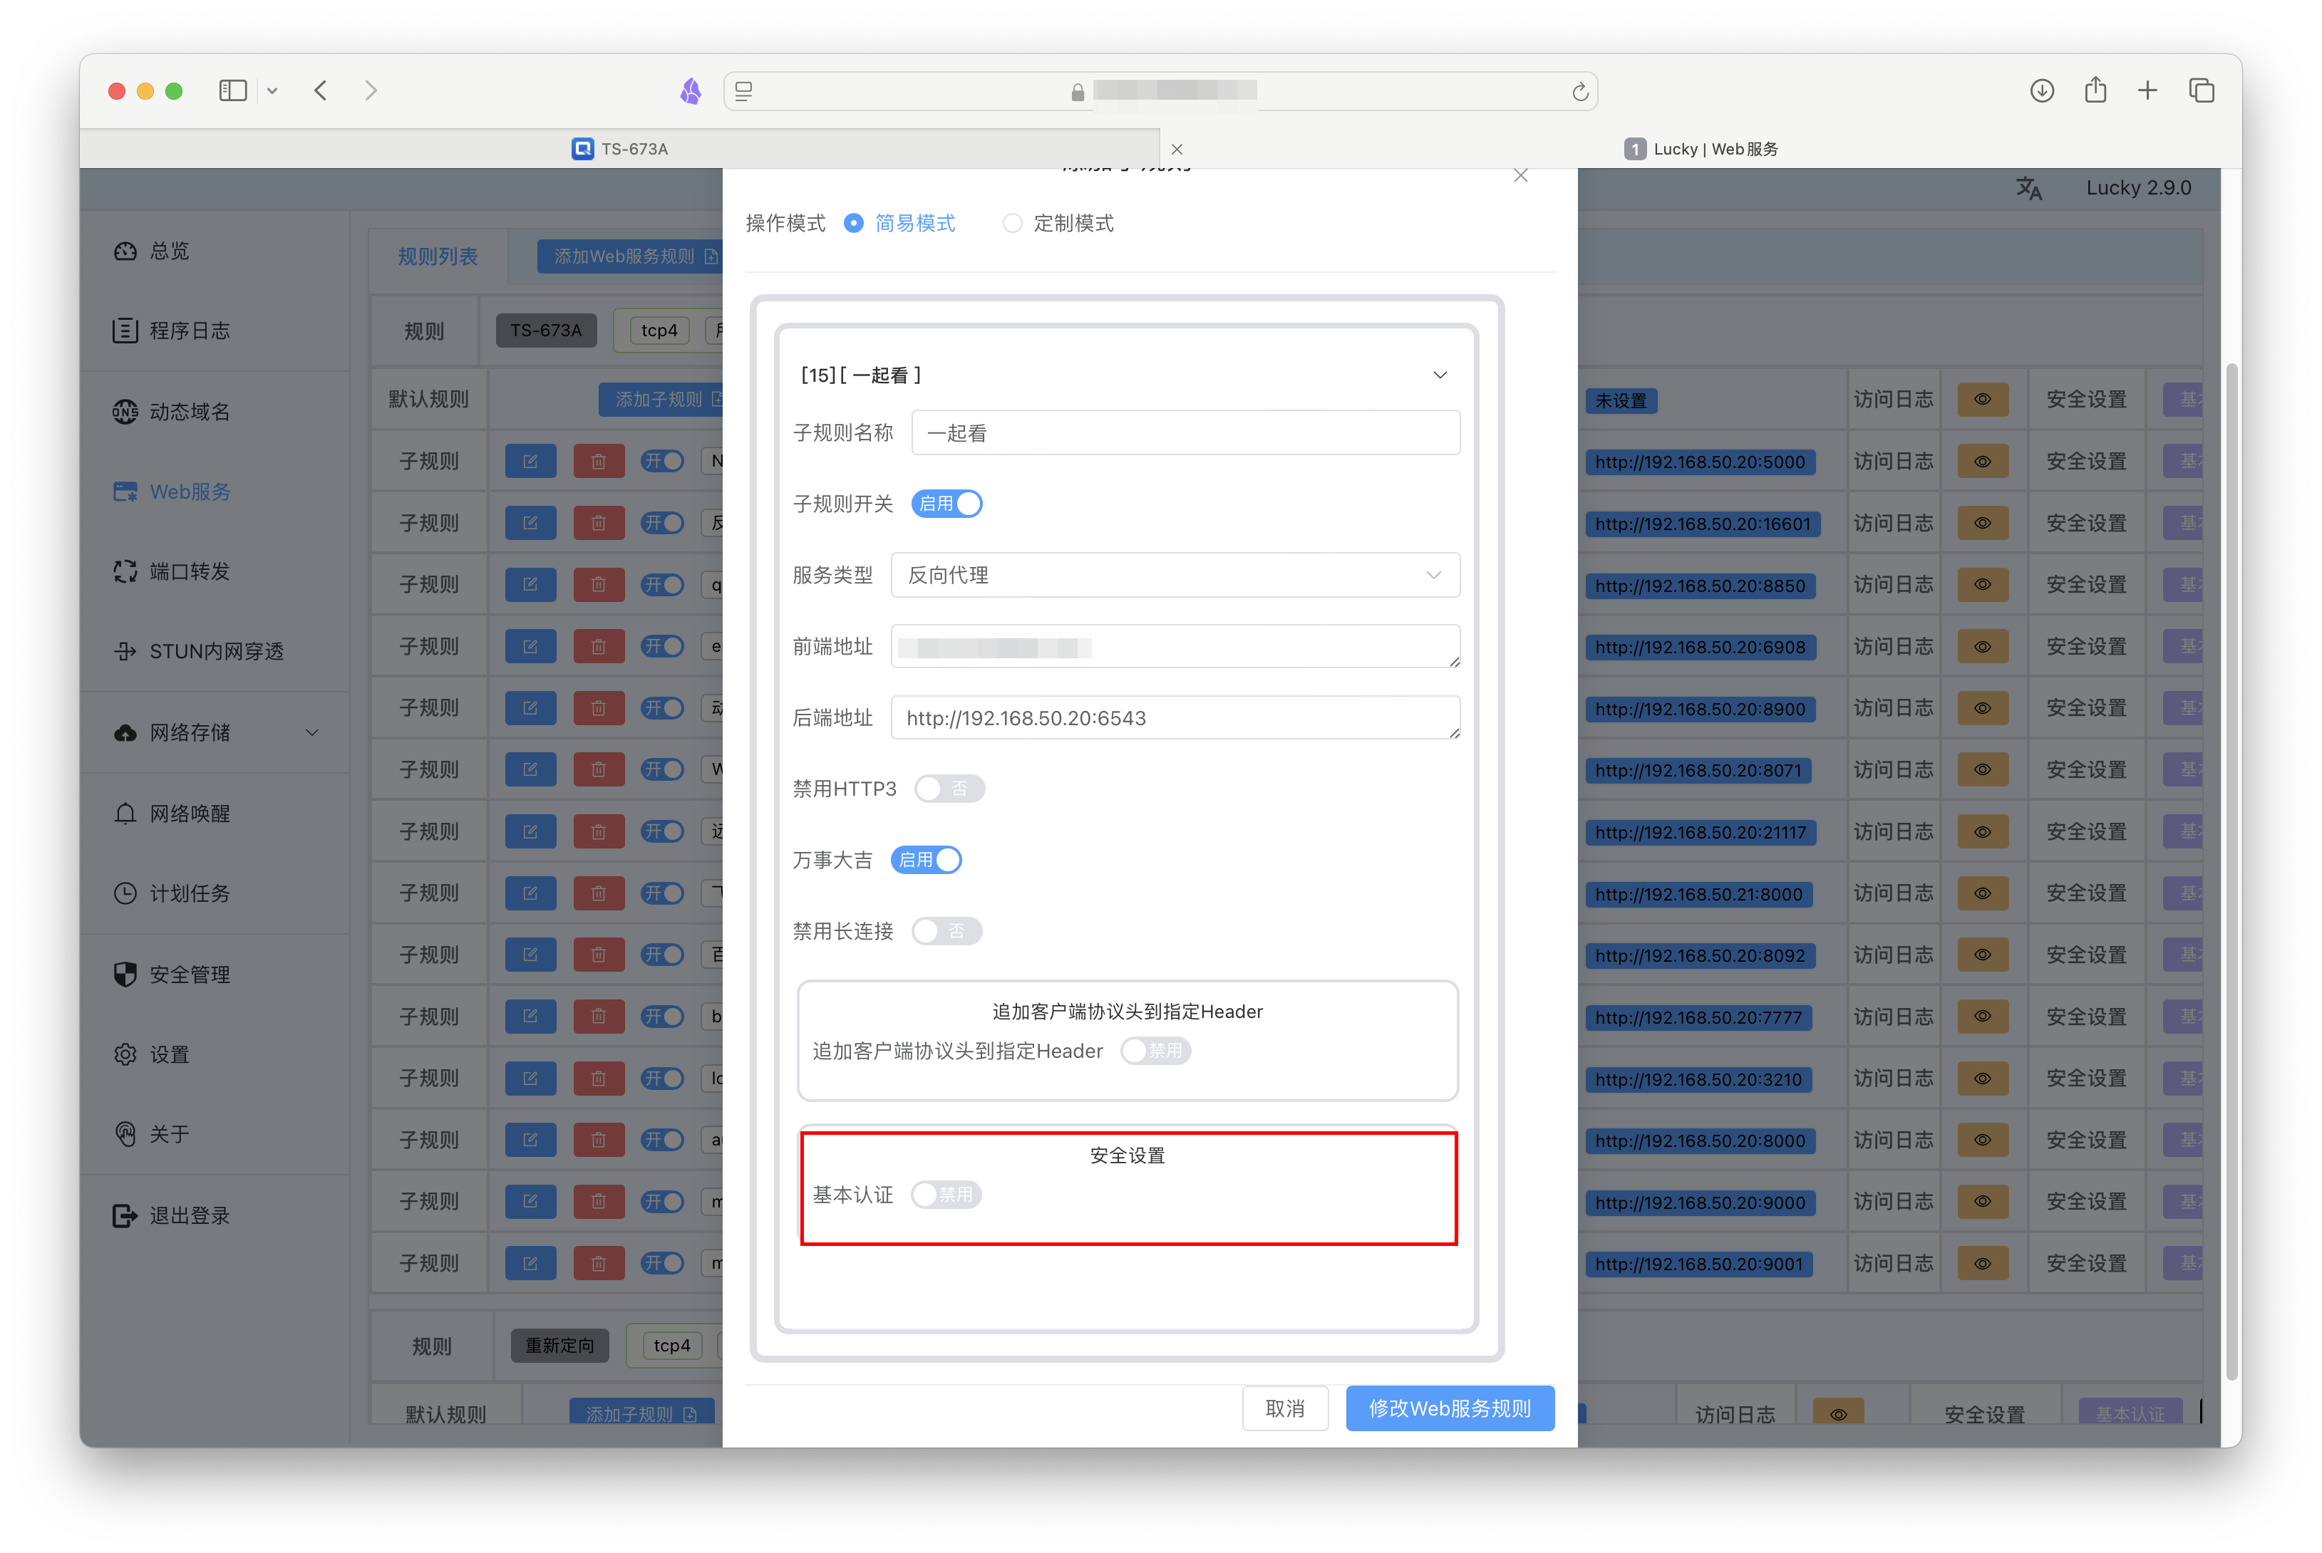Screen dimensions: 2322x1553
Task: Open 计划任务 scheduled tasks page
Action: click(x=170, y=893)
